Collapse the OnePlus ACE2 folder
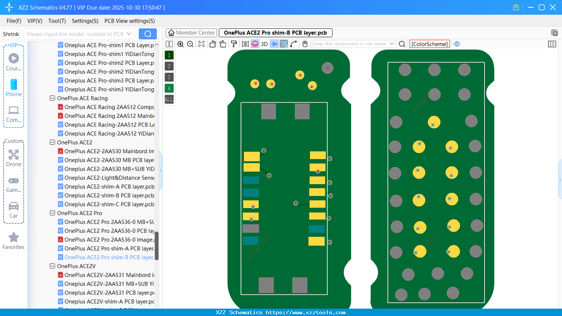562x316 pixels. tap(52, 143)
